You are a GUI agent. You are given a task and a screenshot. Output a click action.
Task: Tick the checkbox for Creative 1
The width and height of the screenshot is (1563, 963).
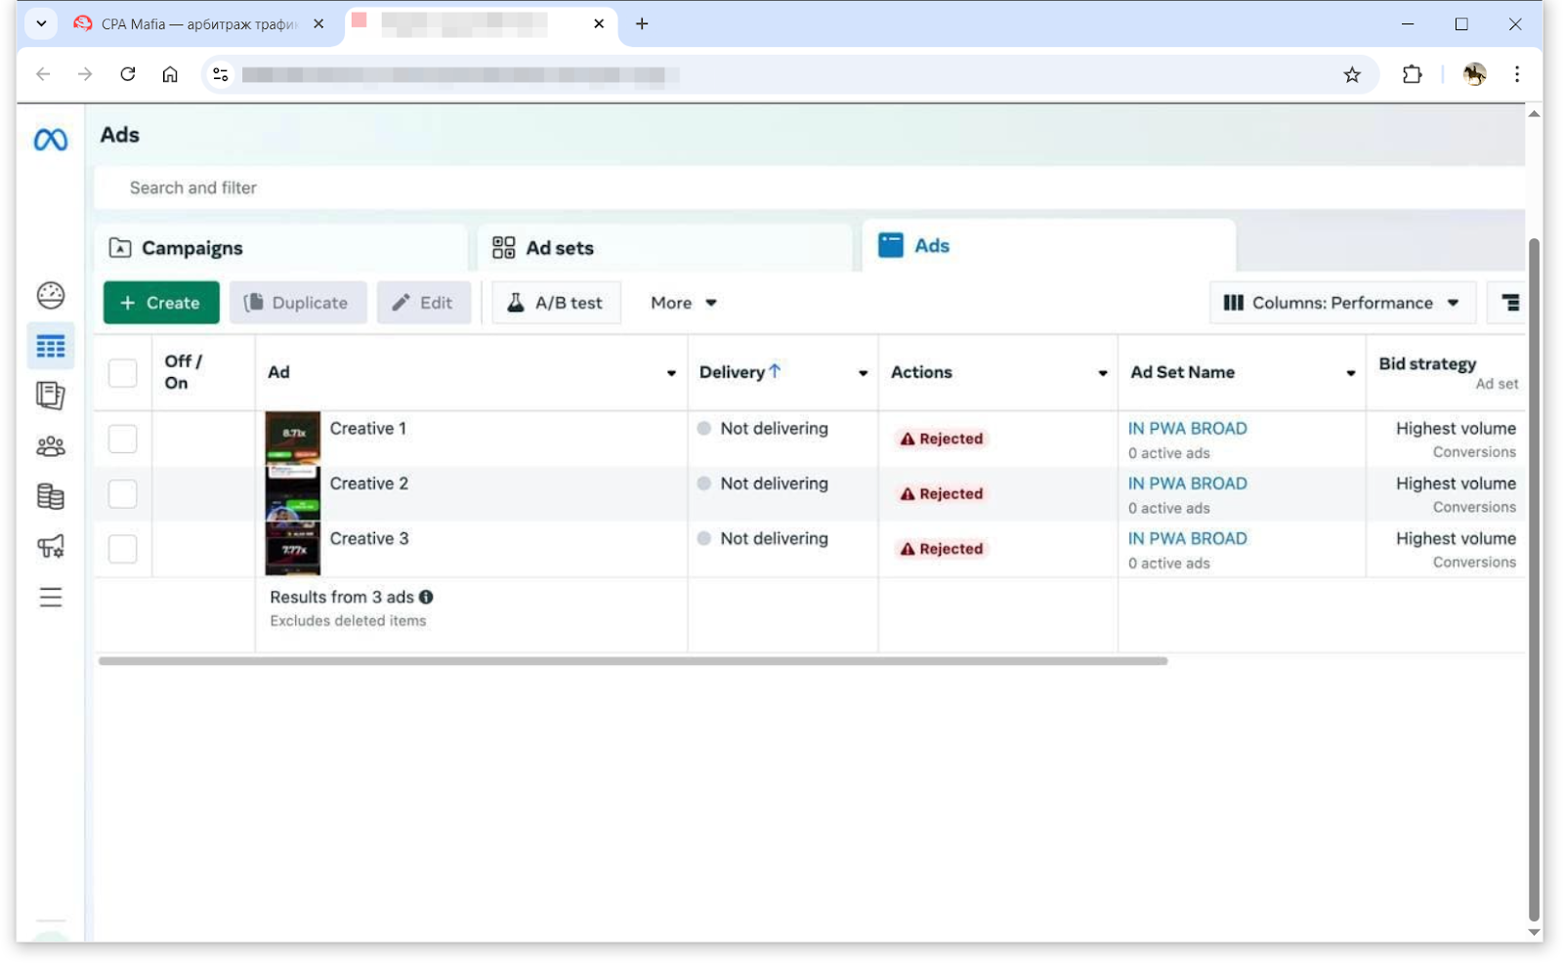point(123,439)
